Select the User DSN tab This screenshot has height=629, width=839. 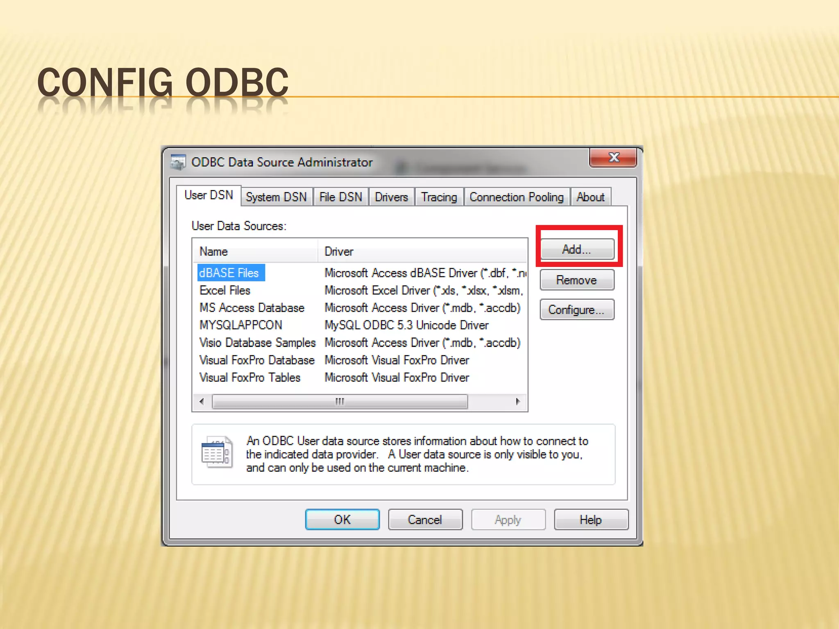[209, 195]
